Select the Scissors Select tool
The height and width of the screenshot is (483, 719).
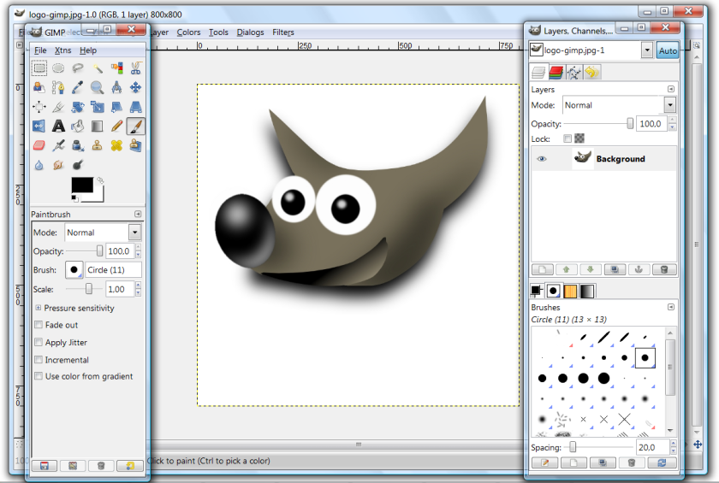(136, 68)
